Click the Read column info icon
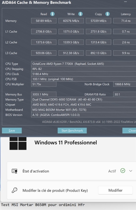 (52, 14)
